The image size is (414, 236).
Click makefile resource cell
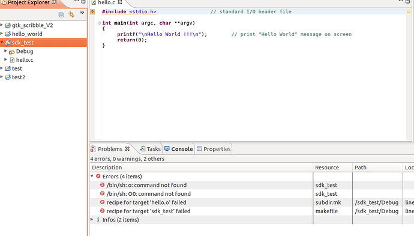click(326, 211)
